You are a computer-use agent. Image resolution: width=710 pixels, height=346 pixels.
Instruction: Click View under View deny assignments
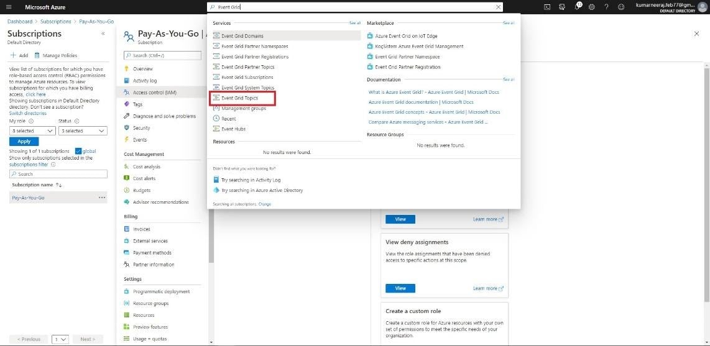(400, 288)
